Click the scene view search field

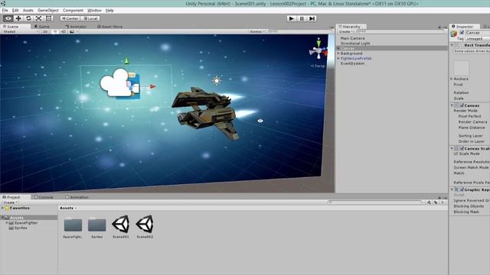click(x=299, y=31)
